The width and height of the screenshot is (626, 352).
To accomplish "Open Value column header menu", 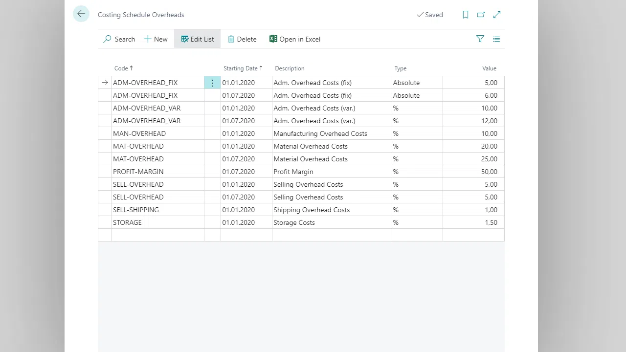I will (x=489, y=68).
